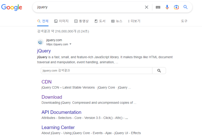Switch to the 뉴스 news tab
Image resolution: width=202 pixels, height=138 pixels.
[117, 21]
